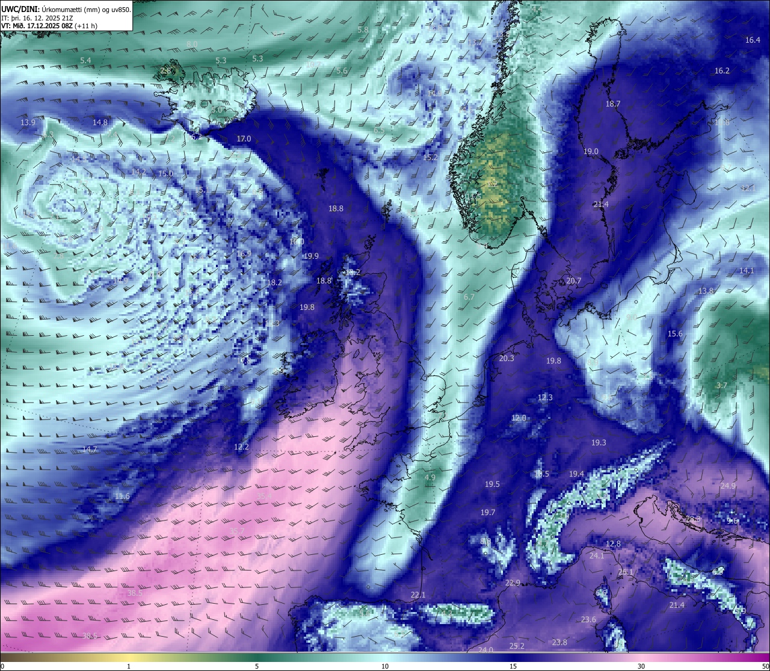Screen dimensions: 770x671
Task: Click the 30 tick on the color scale
Action: [x=641, y=666]
